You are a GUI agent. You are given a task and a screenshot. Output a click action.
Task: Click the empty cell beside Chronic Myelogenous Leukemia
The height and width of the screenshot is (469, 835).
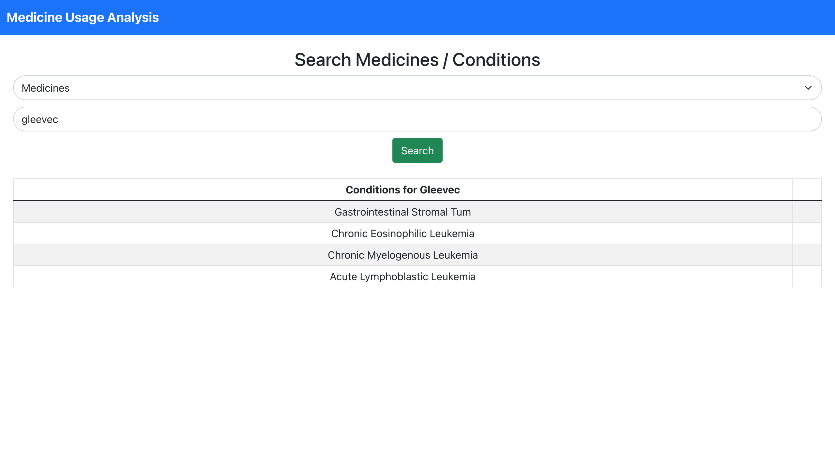pyautogui.click(x=807, y=255)
